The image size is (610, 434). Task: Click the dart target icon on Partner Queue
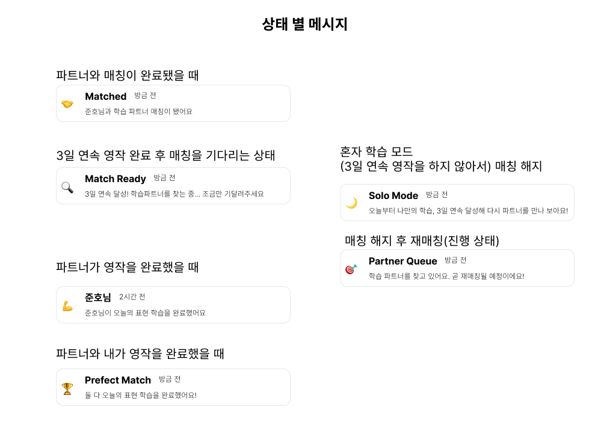coord(351,269)
